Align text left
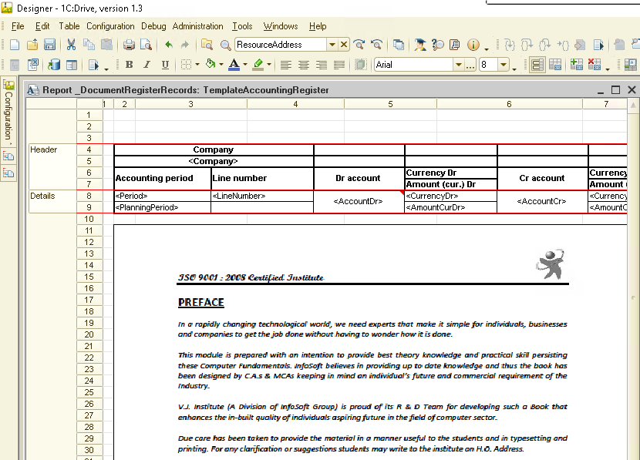This screenshot has width=640, height=460. [x=286, y=65]
